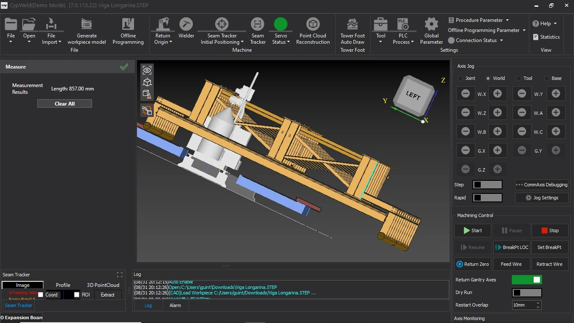Viewport: 574px width, 323px height.
Task: Jog W.B axis in negative direction
Action: pyautogui.click(x=466, y=132)
